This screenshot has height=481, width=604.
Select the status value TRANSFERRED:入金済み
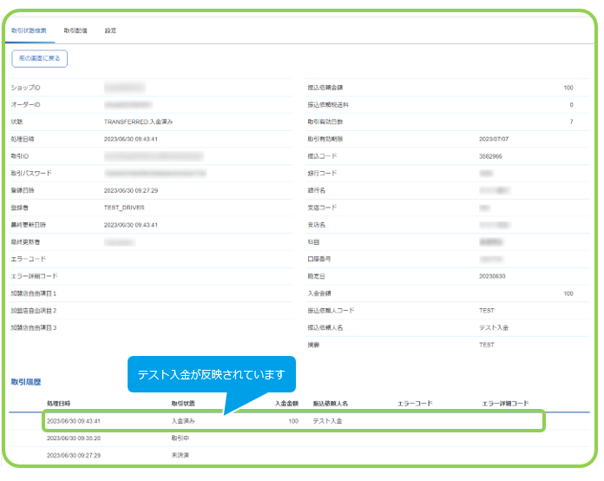click(138, 122)
